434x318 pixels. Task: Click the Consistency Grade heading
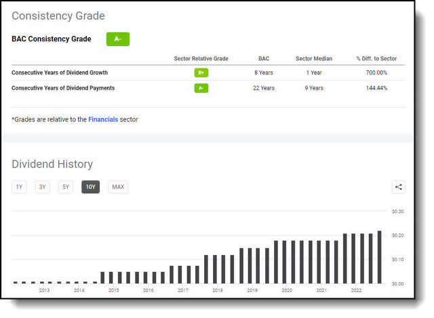point(58,16)
